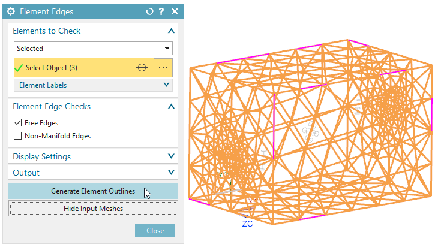Screen dimensions: 441x247
Task: Close the Element Edges dialog with X
Action: [x=175, y=11]
